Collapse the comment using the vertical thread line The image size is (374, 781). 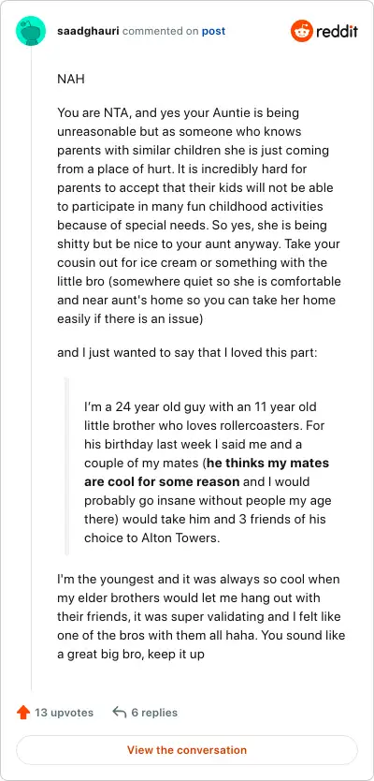click(32, 369)
